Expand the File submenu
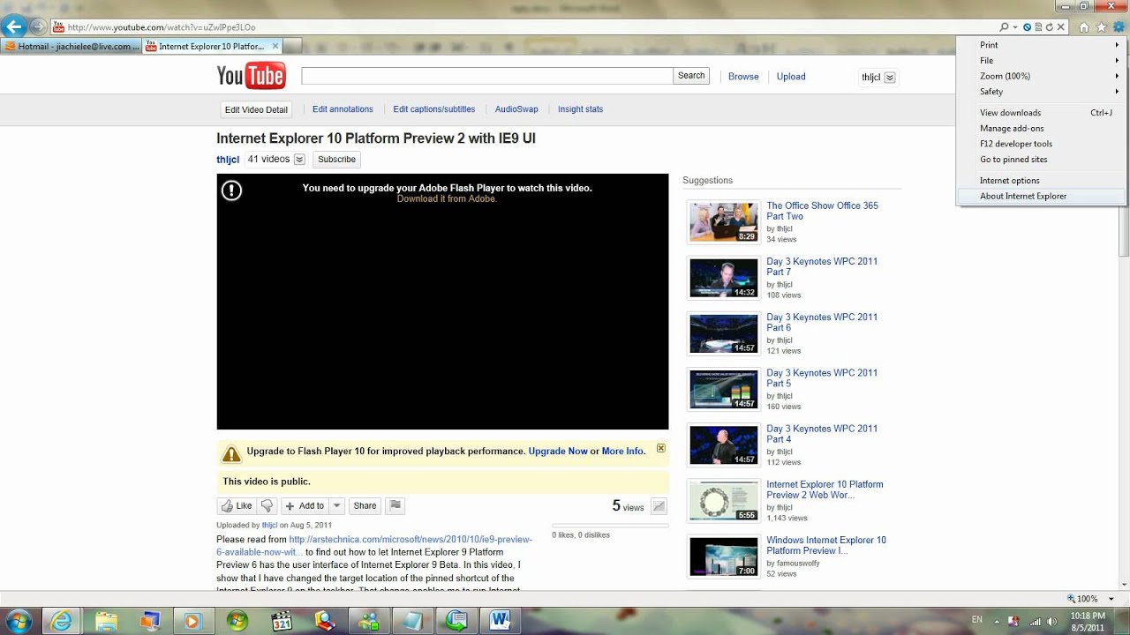 (x=1041, y=61)
